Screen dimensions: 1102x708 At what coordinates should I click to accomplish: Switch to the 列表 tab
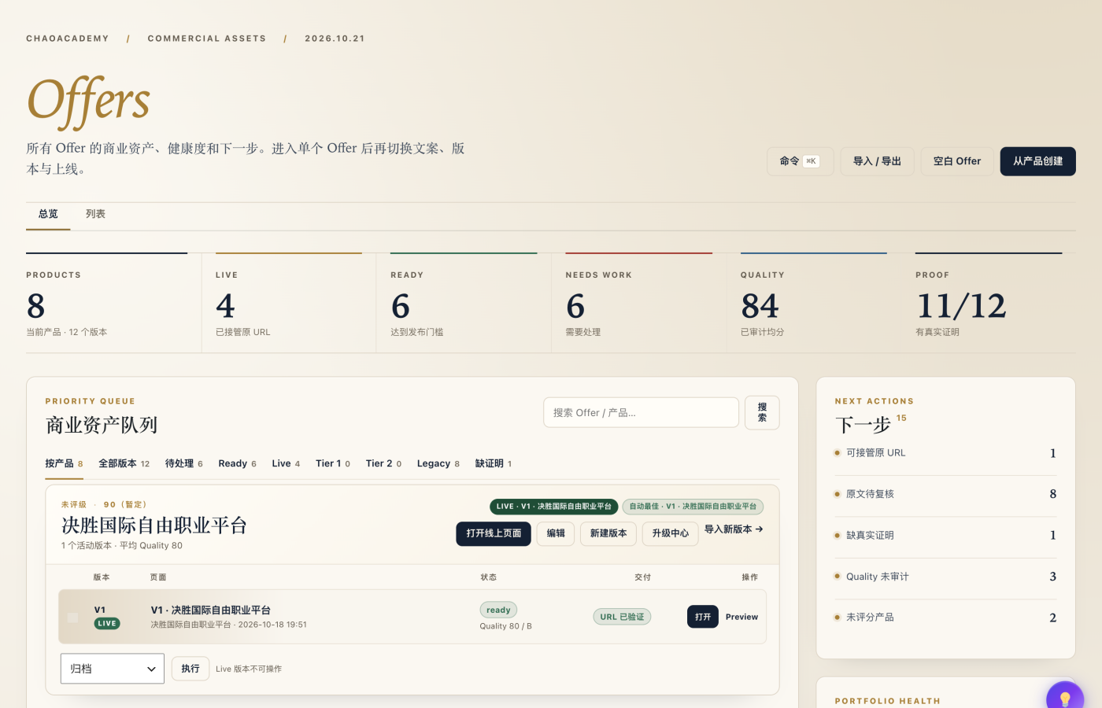click(95, 214)
